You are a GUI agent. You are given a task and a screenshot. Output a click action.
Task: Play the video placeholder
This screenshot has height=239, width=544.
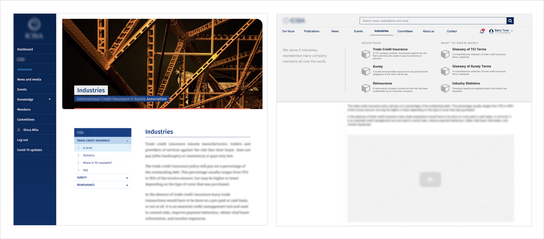[430, 179]
